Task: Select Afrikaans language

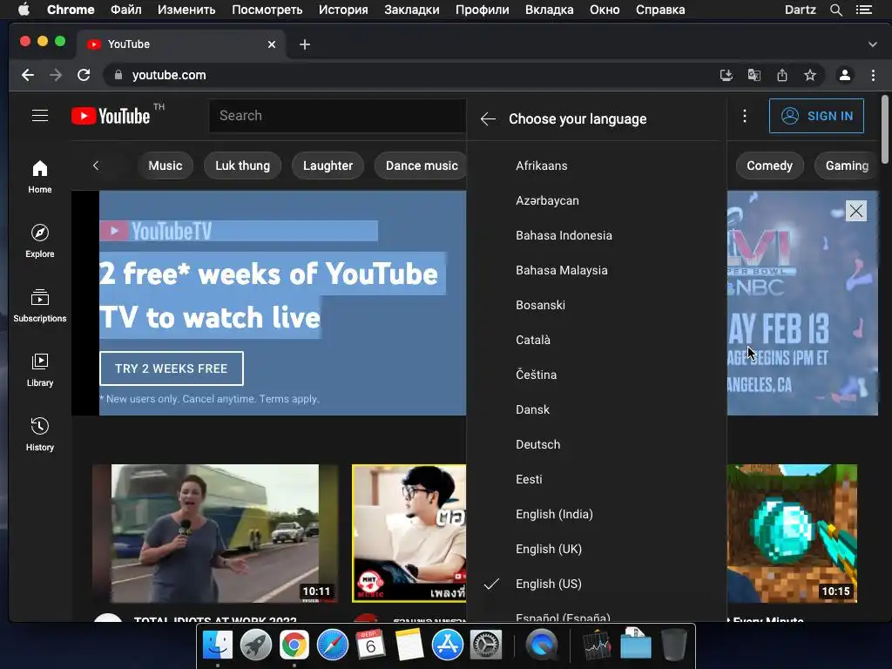Action: (x=596, y=166)
